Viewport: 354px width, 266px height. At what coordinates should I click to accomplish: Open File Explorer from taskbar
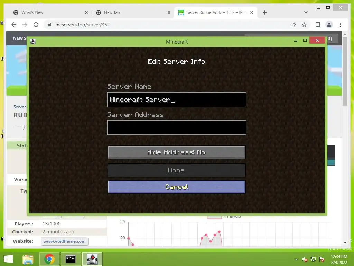[28, 259]
